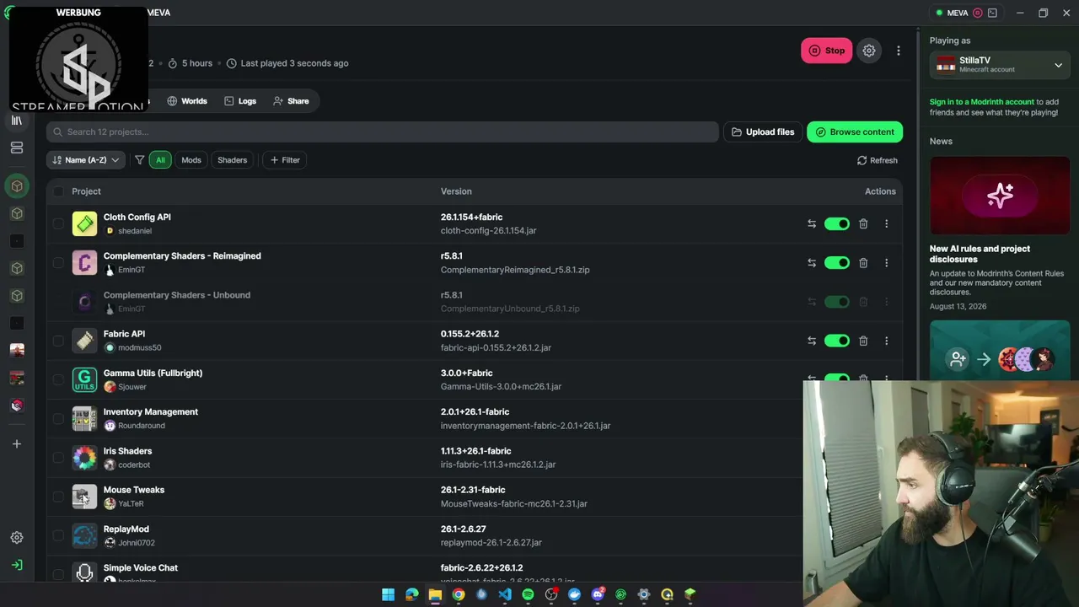Open the running instance logs terminal icon
1079x607 pixels.
992,13
